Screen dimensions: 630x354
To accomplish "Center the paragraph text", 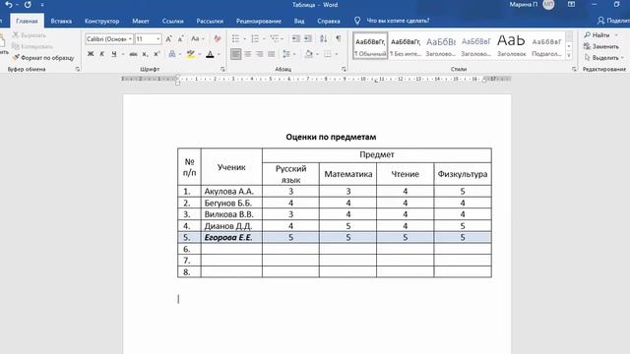I will pyautogui.click(x=248, y=54).
